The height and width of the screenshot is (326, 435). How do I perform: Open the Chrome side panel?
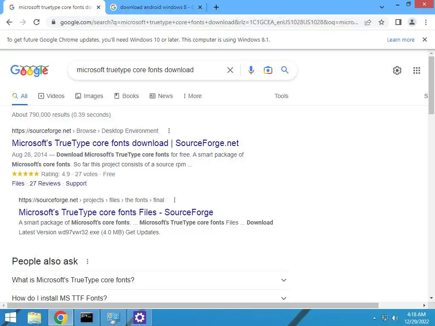(x=398, y=22)
